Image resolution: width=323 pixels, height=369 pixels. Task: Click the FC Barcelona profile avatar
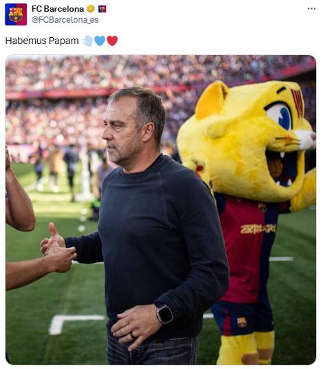pyautogui.click(x=16, y=14)
